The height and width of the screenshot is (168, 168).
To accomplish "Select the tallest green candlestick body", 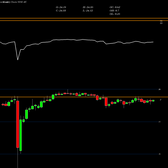I will 20,135.
